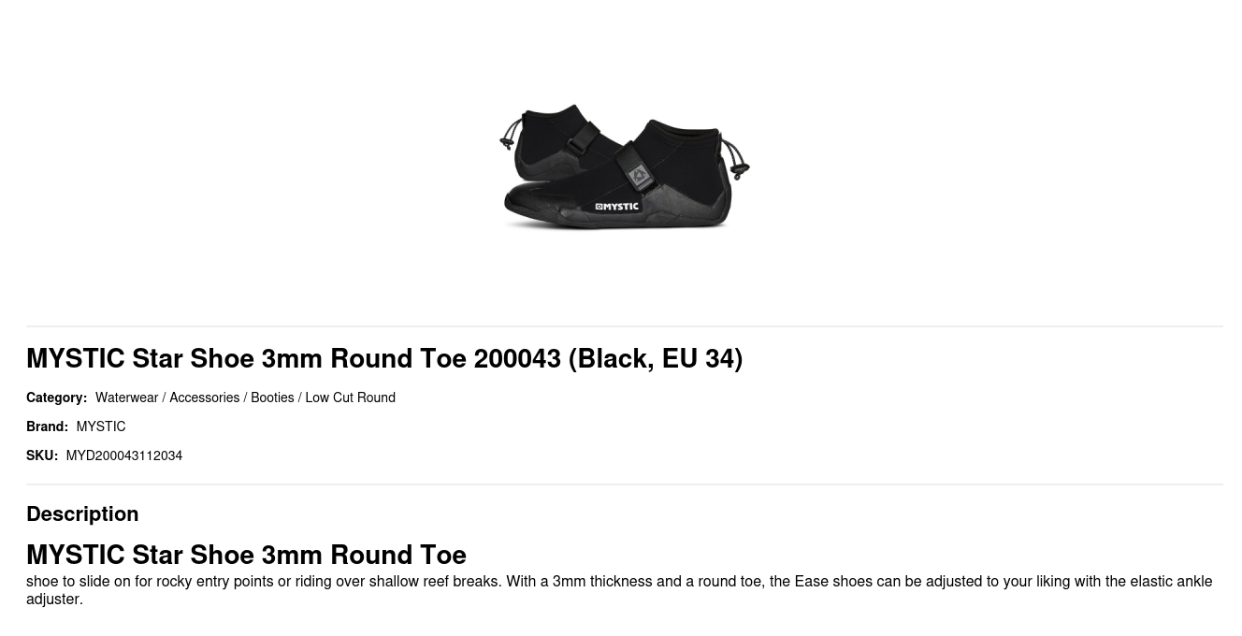Click the left shoe's drawstring cord stopper
Viewport: 1242px width, 636px height.
coord(506,143)
